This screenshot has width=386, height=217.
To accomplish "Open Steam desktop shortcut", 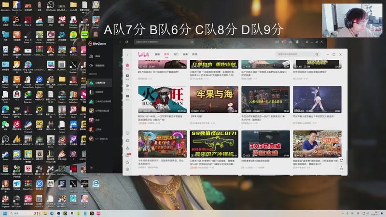I will [x=5, y=155].
